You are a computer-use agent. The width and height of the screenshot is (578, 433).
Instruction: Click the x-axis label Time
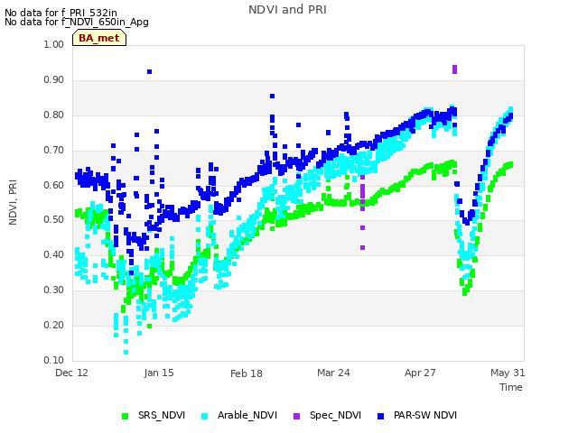[511, 387]
